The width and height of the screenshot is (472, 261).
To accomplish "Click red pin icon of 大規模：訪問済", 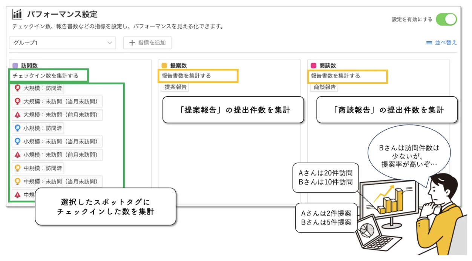I will coord(17,88).
